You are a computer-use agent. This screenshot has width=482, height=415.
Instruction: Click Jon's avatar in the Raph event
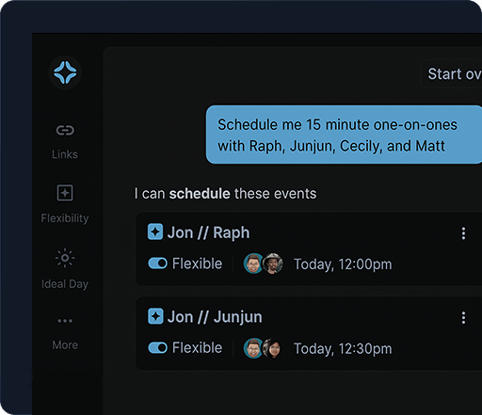point(253,263)
